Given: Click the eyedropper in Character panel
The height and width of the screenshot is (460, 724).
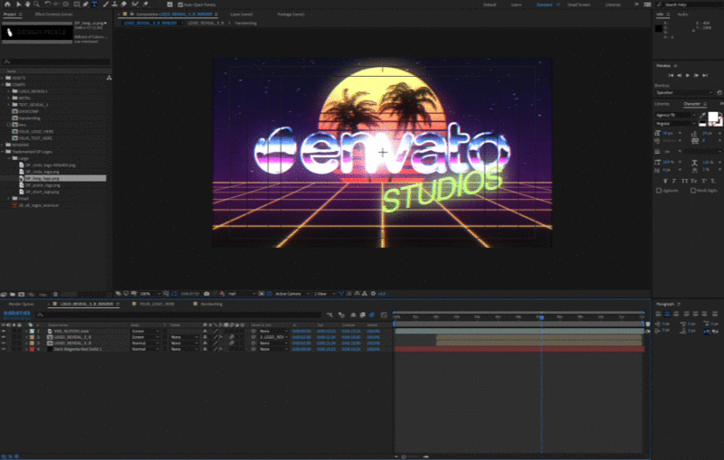Looking at the screenshot, I should [x=702, y=116].
